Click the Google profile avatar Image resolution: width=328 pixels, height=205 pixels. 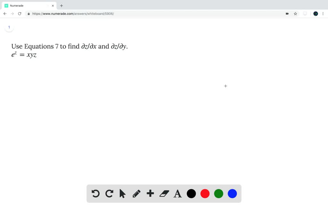pyautogui.click(x=316, y=13)
